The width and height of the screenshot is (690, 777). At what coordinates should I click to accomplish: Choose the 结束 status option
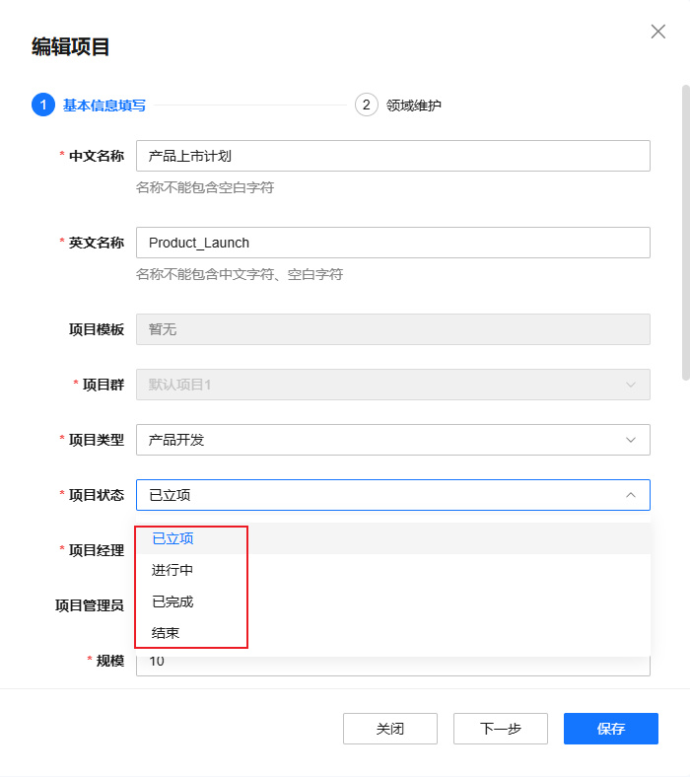tap(392, 633)
